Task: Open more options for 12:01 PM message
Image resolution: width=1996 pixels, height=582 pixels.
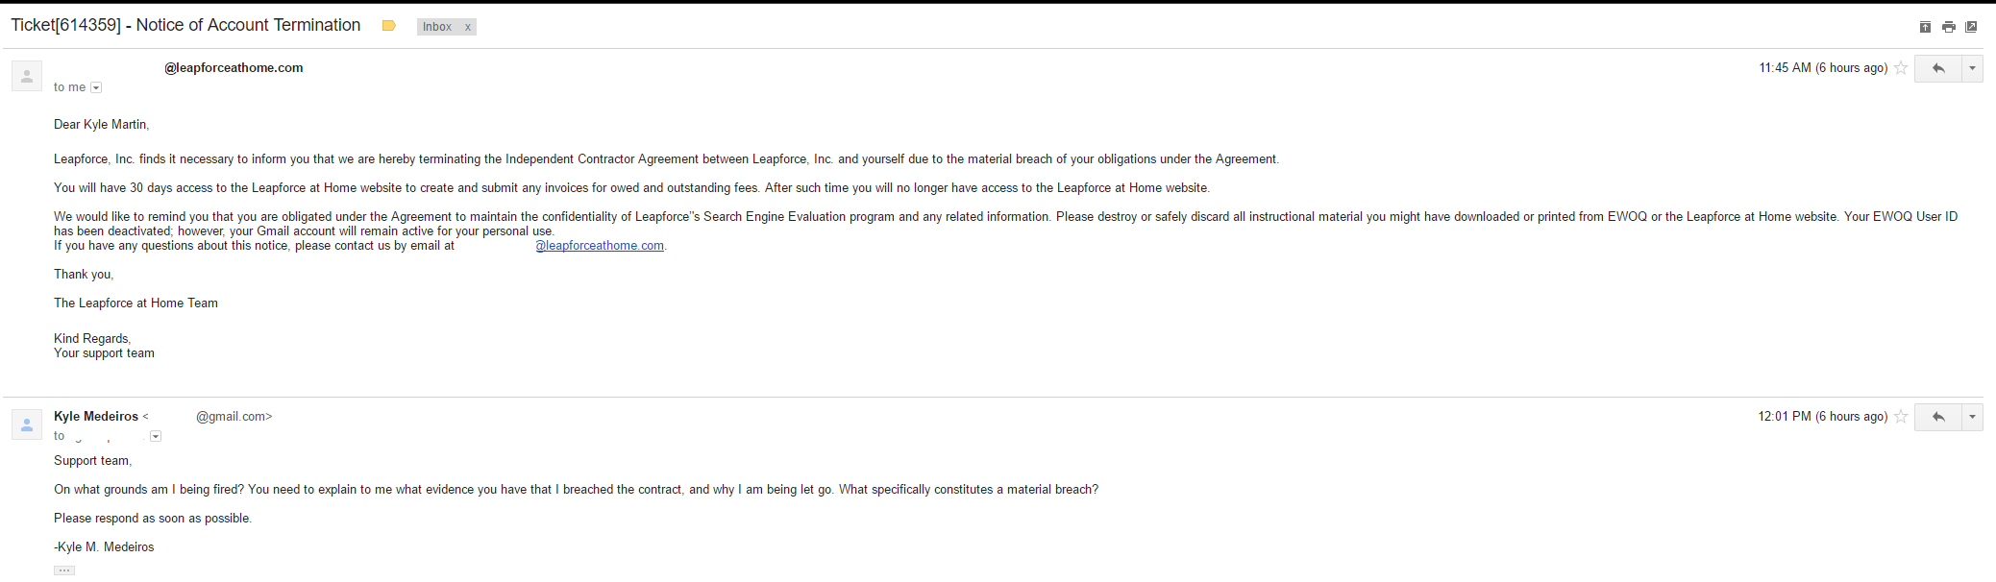Action: (1973, 417)
